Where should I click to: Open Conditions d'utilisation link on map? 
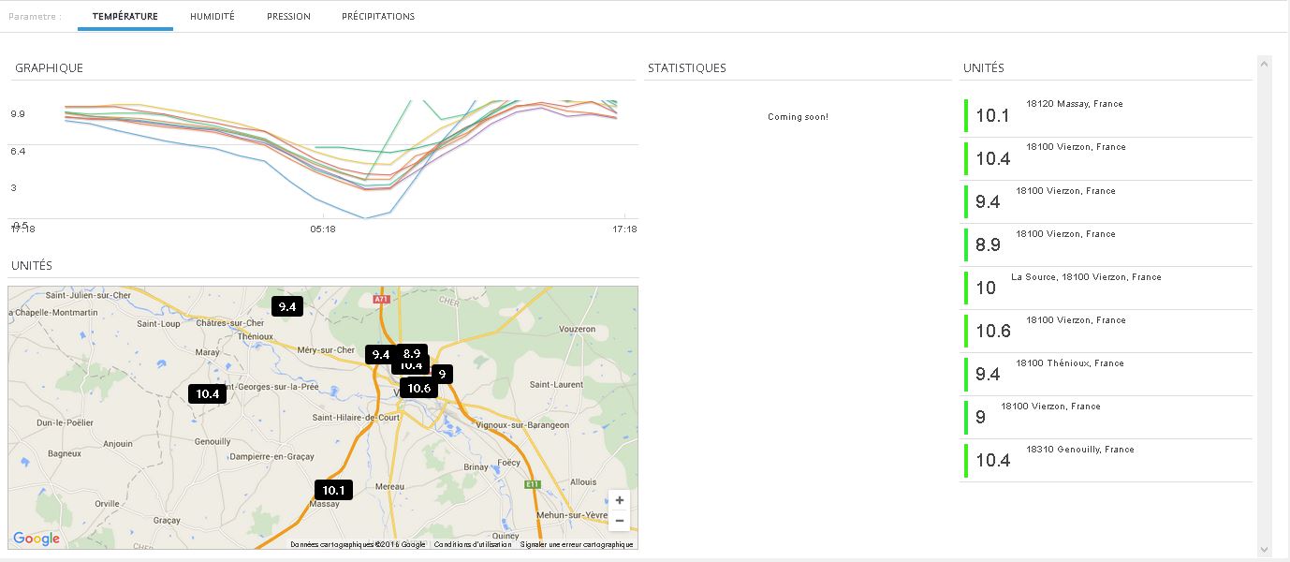(473, 544)
